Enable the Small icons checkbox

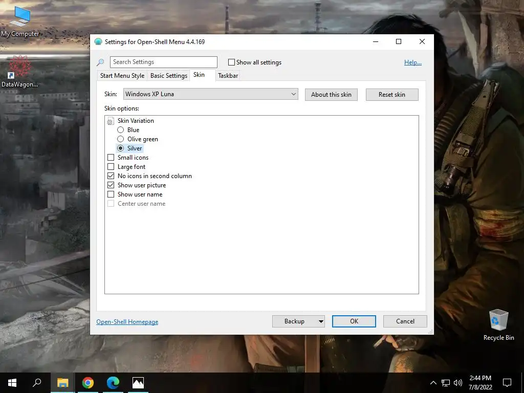(111, 158)
